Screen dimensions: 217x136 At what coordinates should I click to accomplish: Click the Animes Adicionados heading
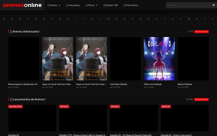25,31
